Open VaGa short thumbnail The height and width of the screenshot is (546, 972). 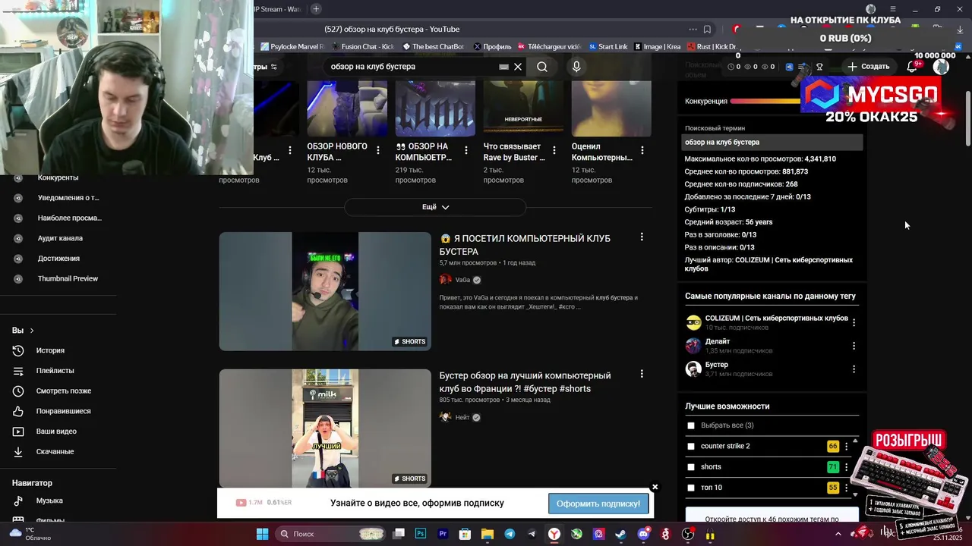pyautogui.click(x=325, y=291)
